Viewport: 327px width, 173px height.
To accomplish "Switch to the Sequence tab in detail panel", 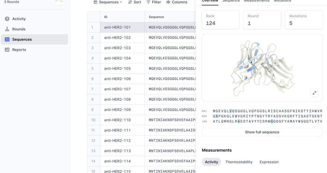I will tap(231, 1).
